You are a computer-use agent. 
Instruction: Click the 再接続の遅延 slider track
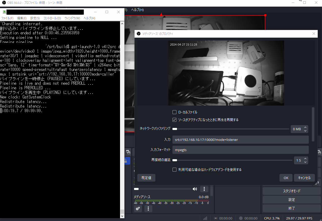click(x=232, y=160)
